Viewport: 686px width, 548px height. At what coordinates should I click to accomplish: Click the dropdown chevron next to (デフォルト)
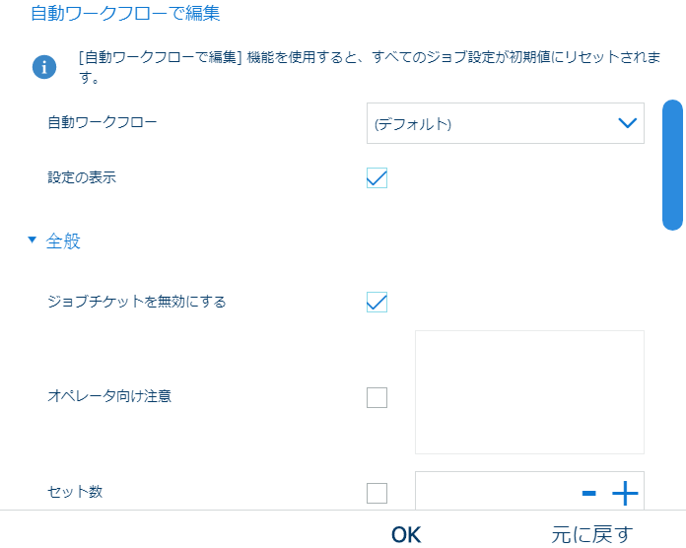point(627,123)
